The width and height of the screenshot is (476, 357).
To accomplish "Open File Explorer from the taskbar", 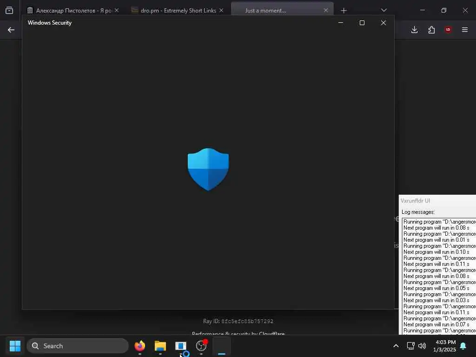I will coord(160,346).
